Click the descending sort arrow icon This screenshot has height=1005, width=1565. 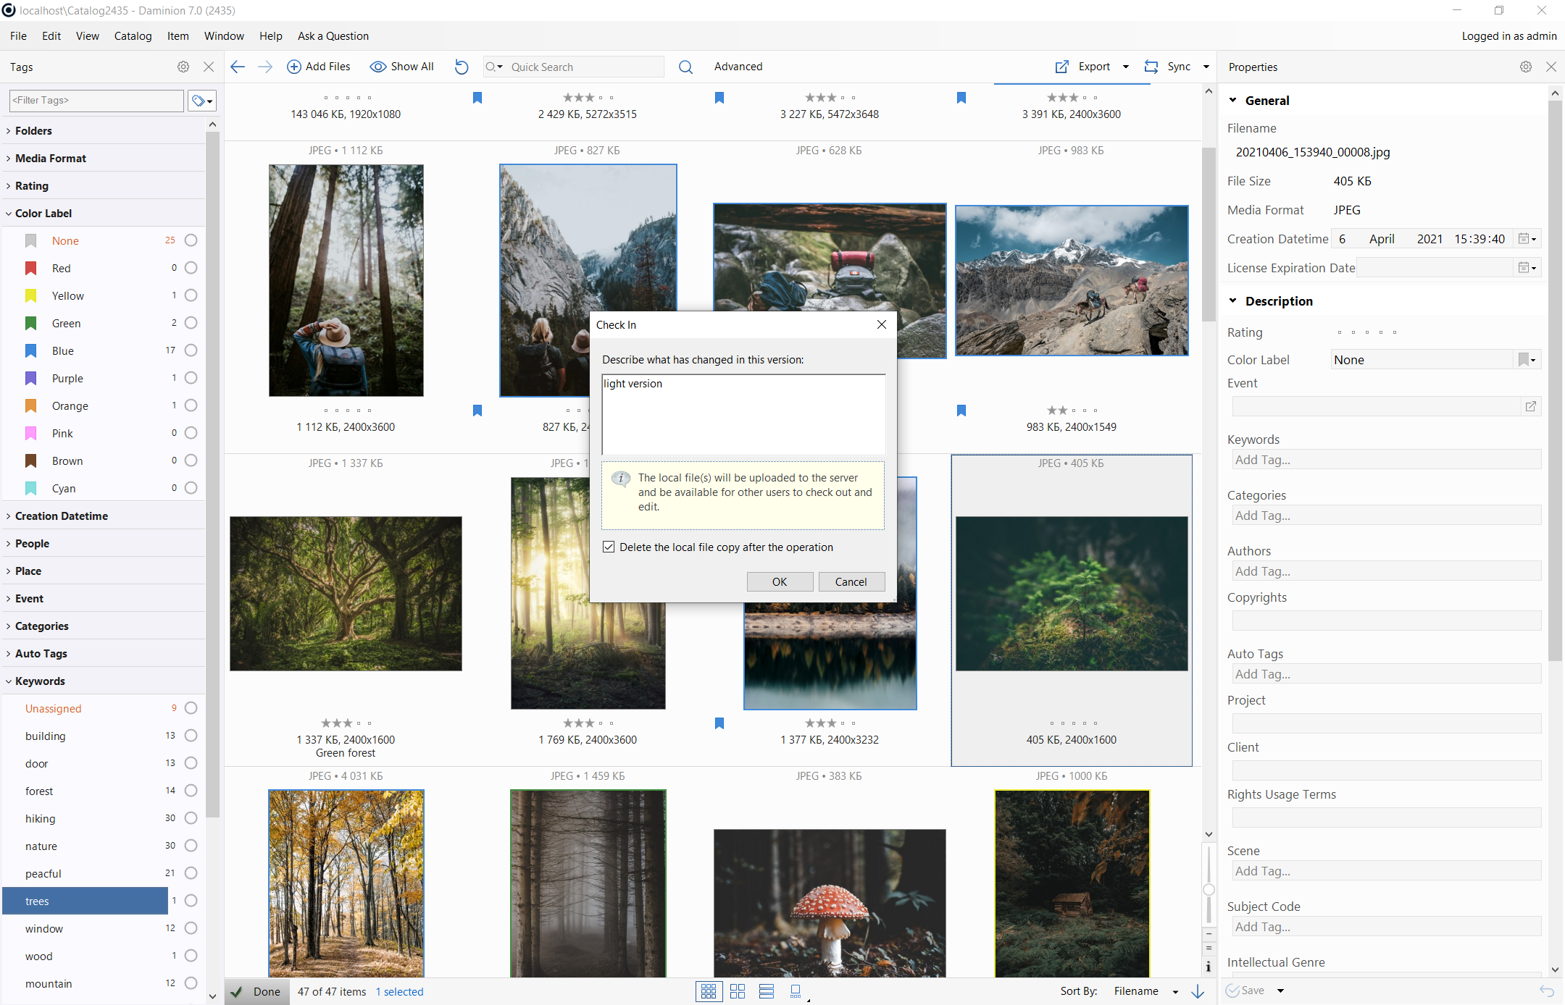(1198, 991)
